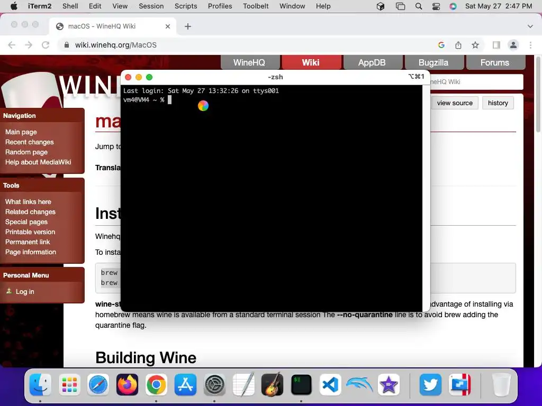Click the Siri icon in menu bar

tap(453, 6)
